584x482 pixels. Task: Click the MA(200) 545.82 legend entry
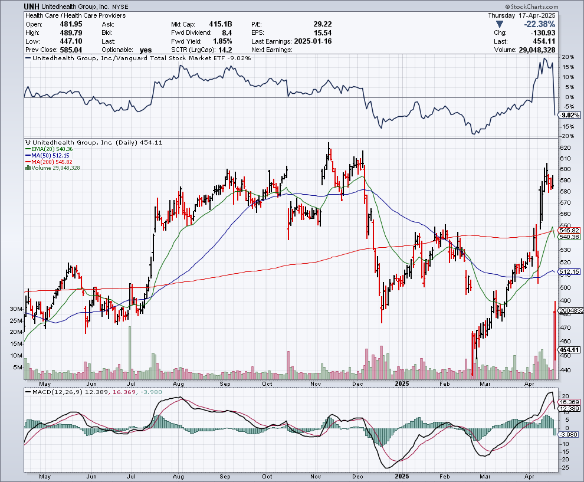(49, 162)
